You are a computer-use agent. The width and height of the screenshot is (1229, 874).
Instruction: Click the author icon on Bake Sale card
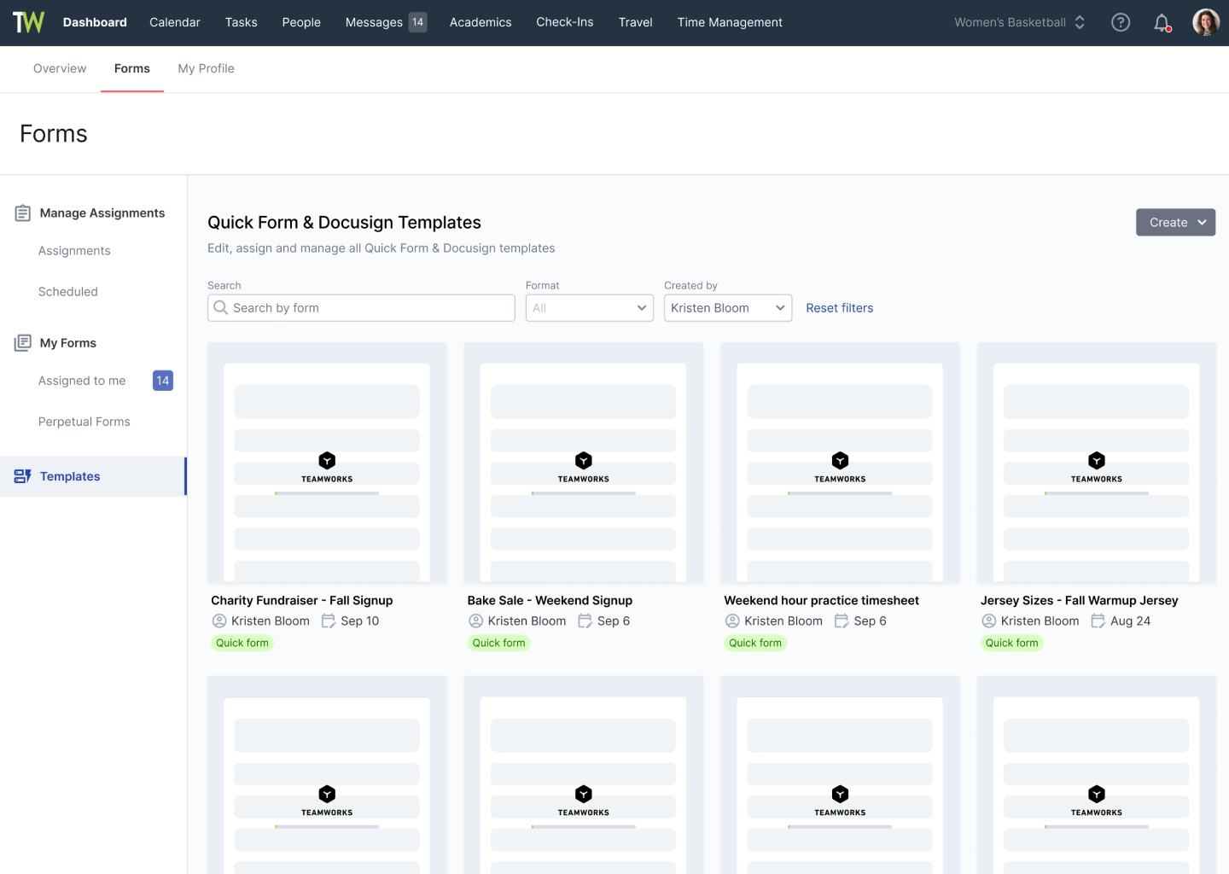point(476,621)
